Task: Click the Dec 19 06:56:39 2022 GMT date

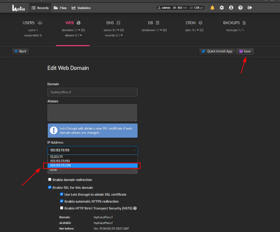Action: point(111,229)
